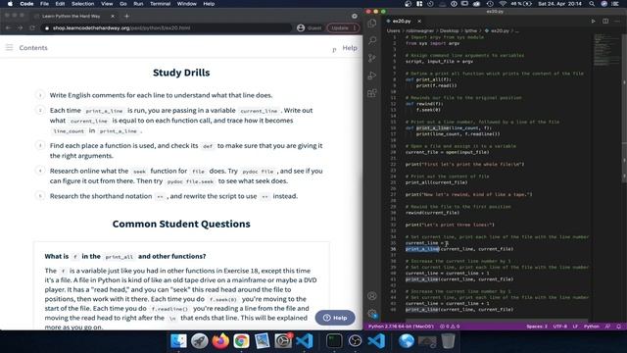Change the LF end-of-line sequence

(x=575, y=327)
